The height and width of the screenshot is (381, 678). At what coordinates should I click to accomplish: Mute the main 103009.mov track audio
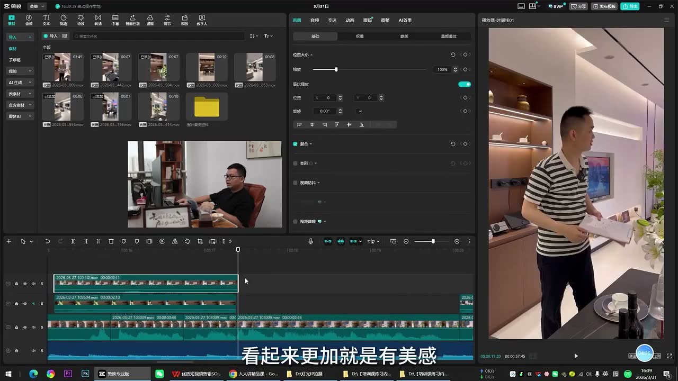coord(33,328)
